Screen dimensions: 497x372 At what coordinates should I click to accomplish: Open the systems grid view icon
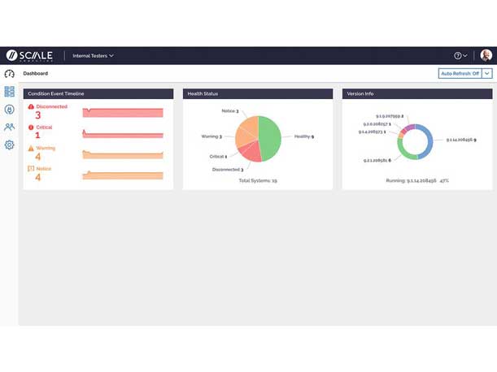coord(10,92)
